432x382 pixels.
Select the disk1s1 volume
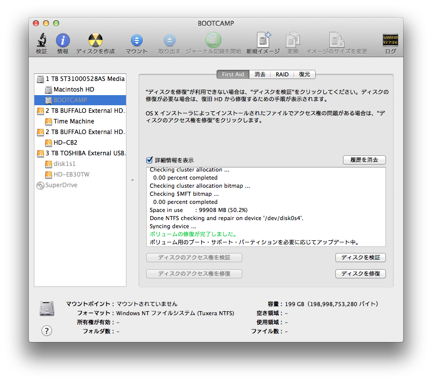80,164
